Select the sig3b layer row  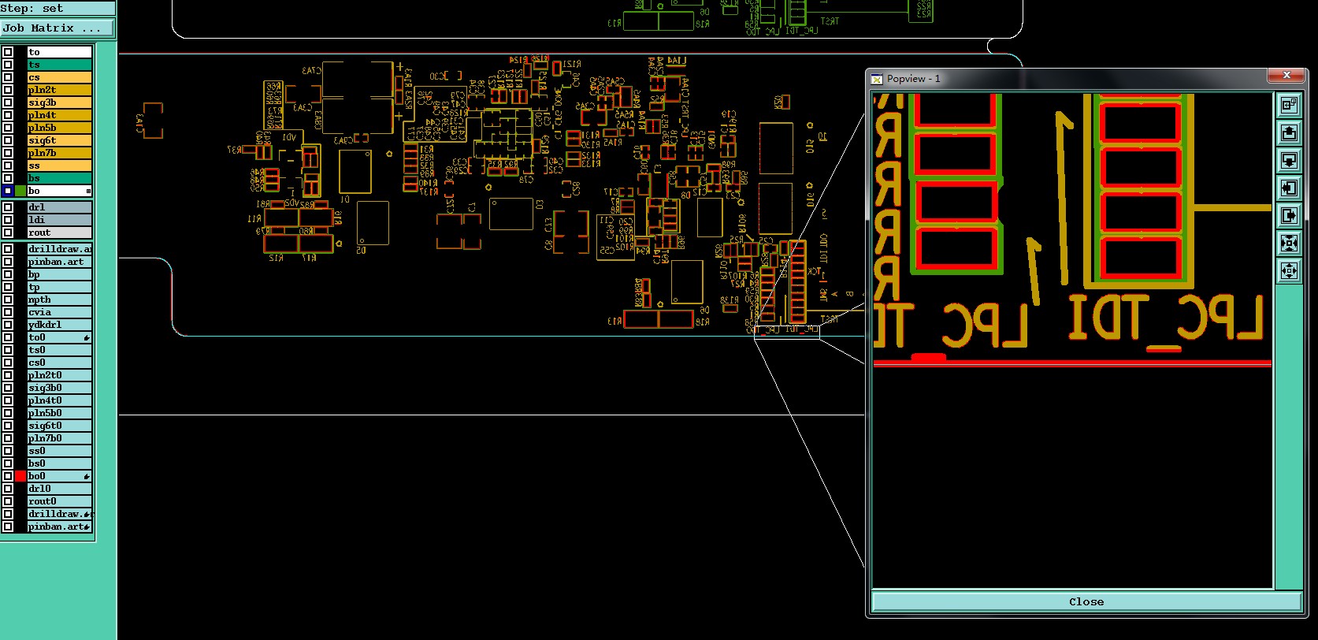point(60,102)
